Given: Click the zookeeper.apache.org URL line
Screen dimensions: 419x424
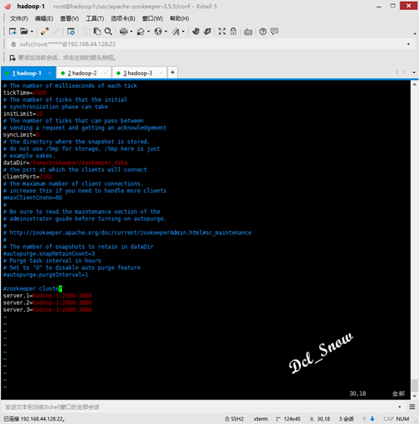Looking at the screenshot, I should pyautogui.click(x=127, y=232).
